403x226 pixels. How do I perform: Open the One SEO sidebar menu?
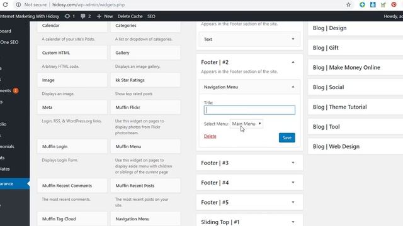pos(9,42)
